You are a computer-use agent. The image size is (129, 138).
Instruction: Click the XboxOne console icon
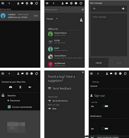click(3, 95)
